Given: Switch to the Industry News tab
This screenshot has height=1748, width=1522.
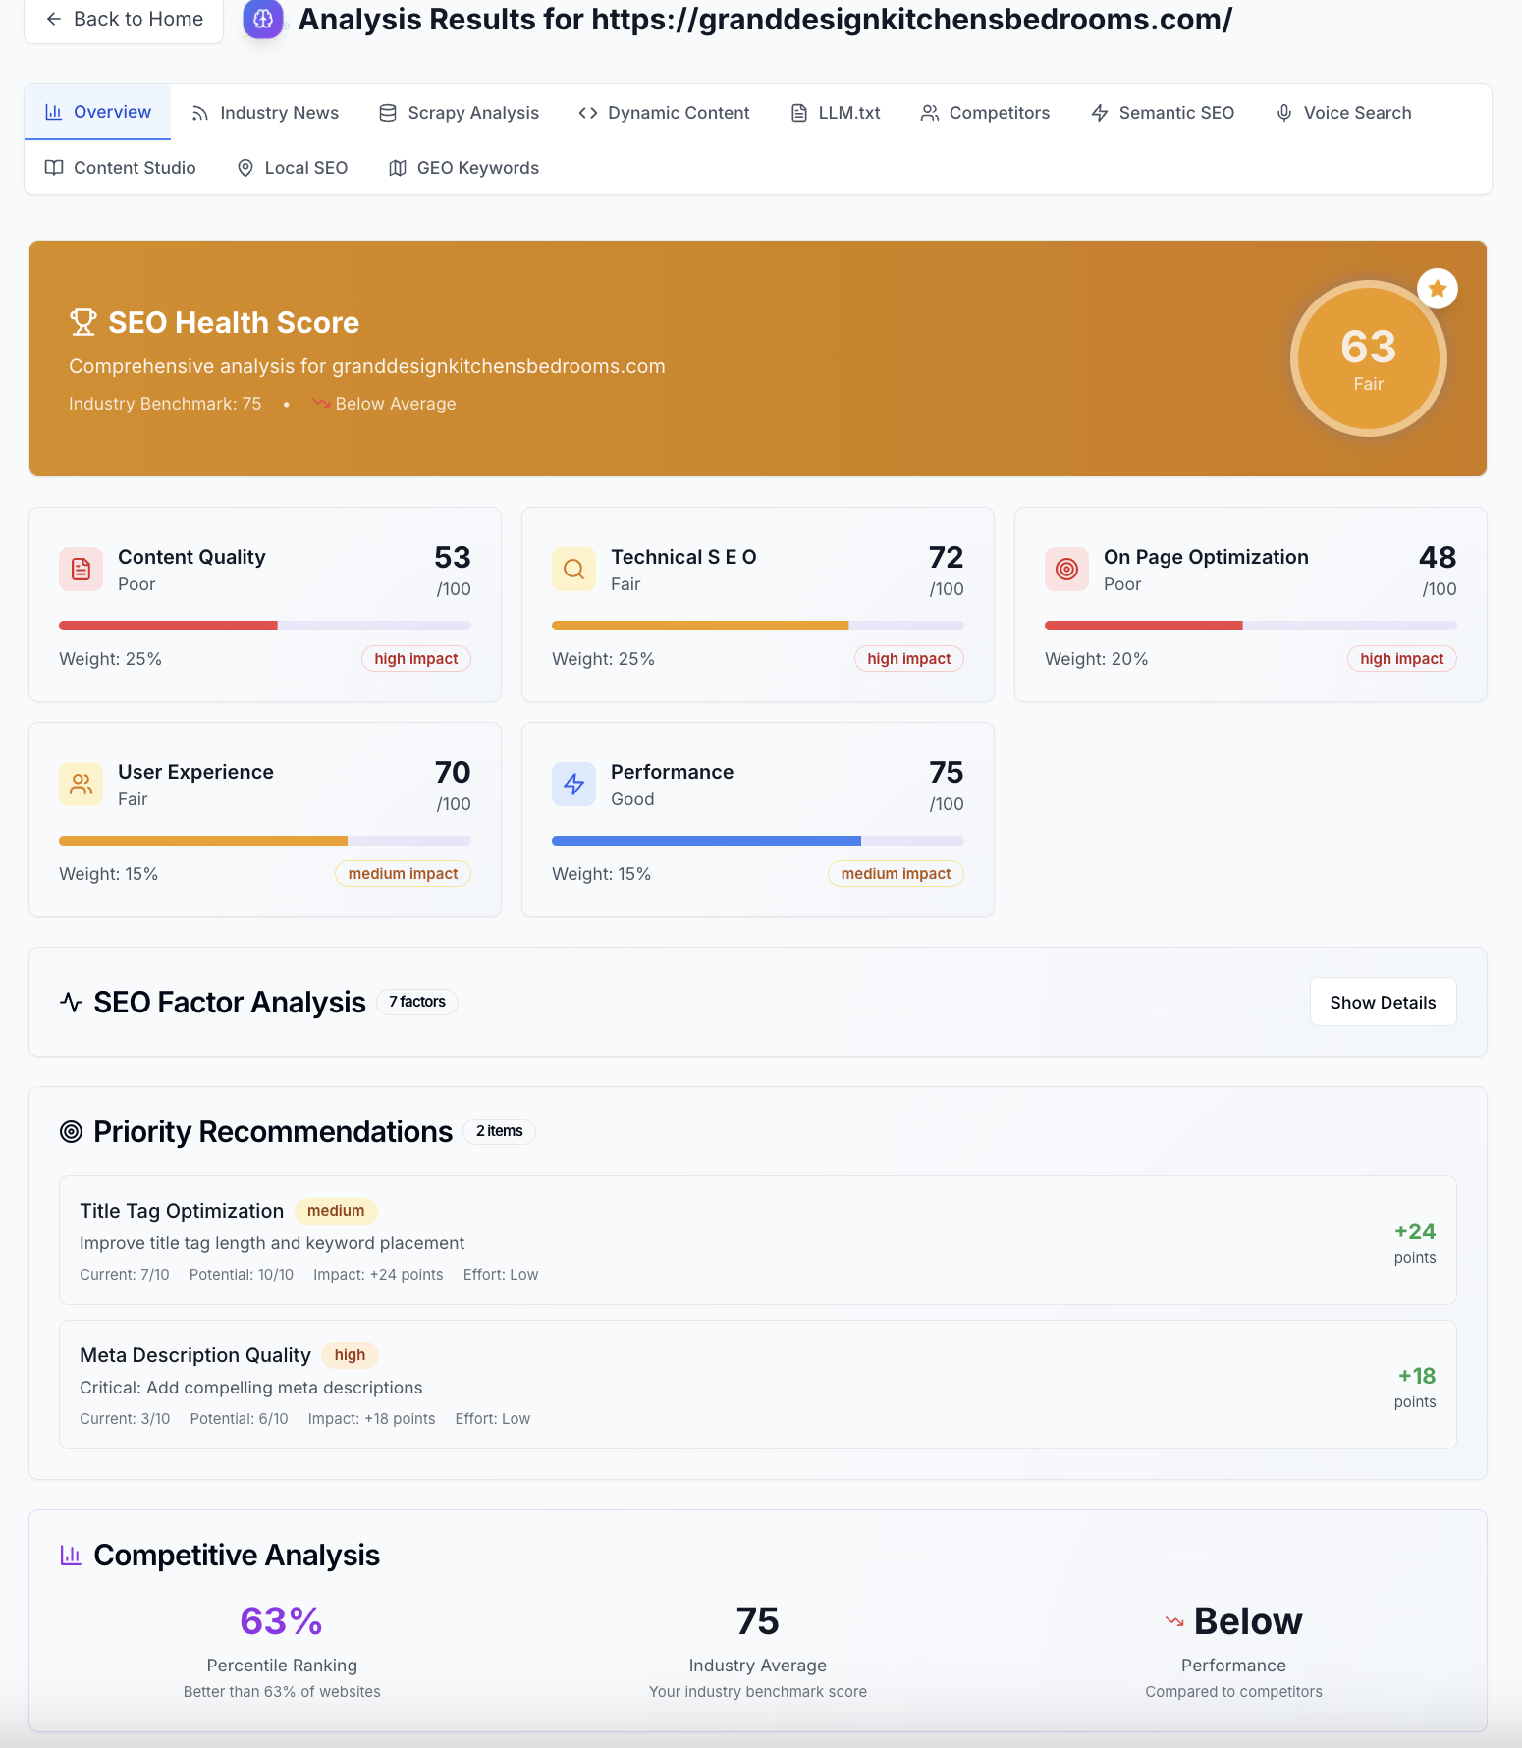Looking at the screenshot, I should (265, 113).
